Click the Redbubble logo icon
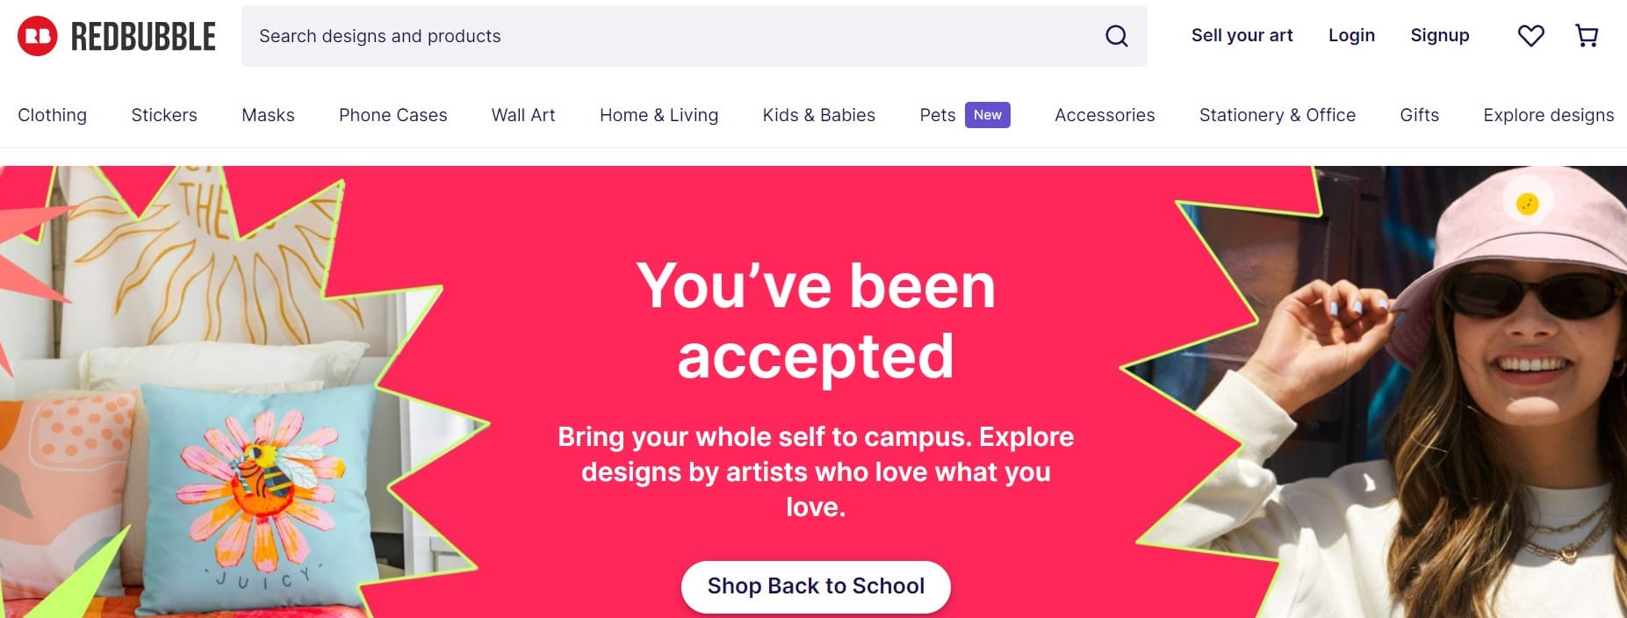The image size is (1627, 618). point(37,36)
